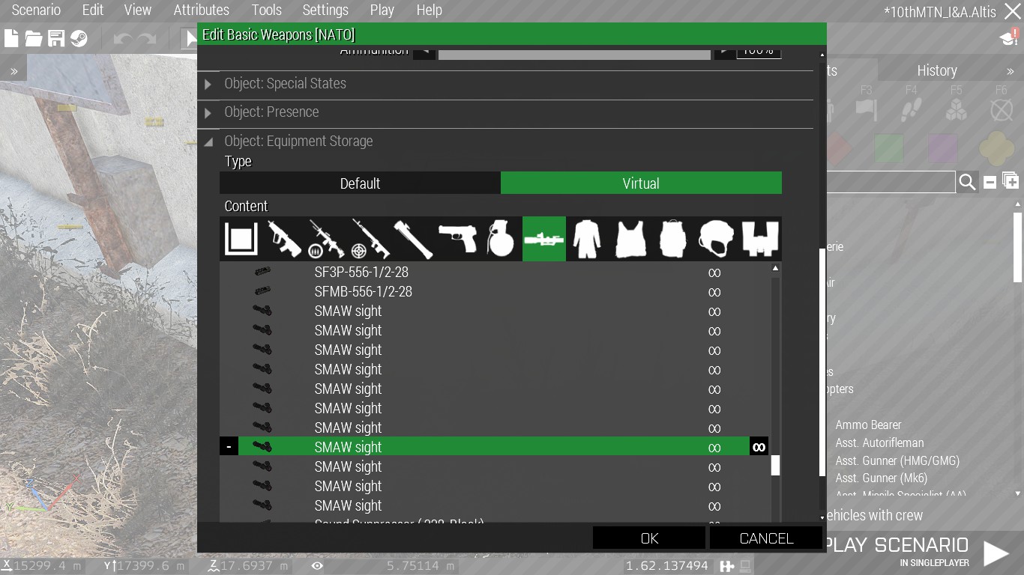
Task: Create a new scenario with the blank page icon
Action: (11, 38)
